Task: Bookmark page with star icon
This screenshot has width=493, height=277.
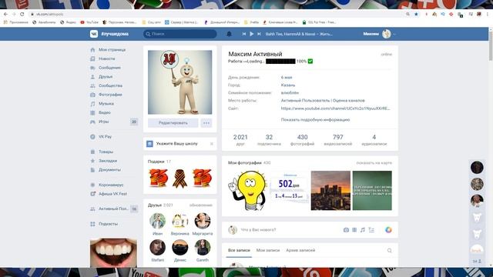Action: pos(416,14)
